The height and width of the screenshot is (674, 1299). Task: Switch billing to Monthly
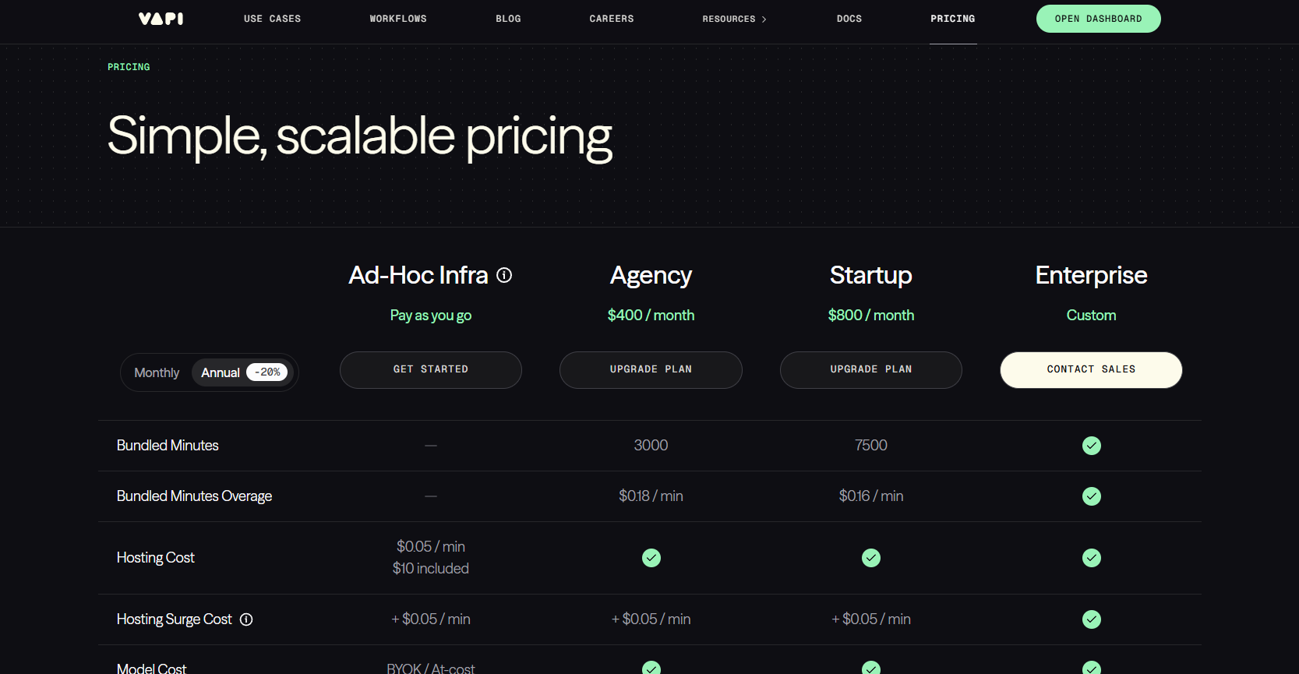point(157,372)
